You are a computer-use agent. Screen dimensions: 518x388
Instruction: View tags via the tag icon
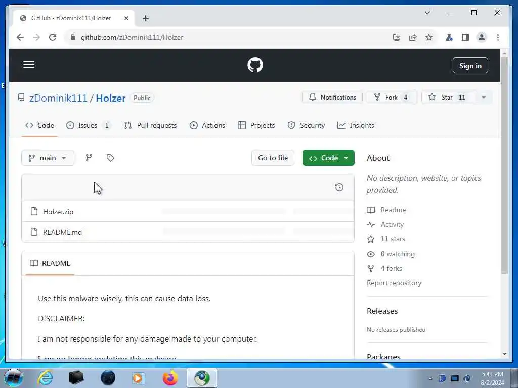[110, 158]
